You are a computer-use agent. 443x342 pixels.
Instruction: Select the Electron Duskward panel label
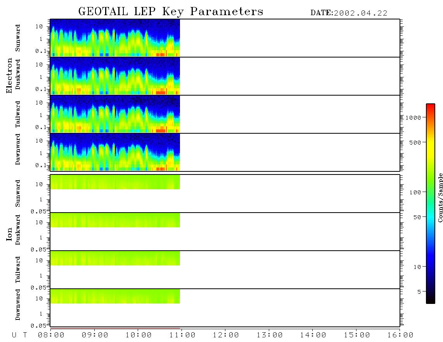pos(18,75)
